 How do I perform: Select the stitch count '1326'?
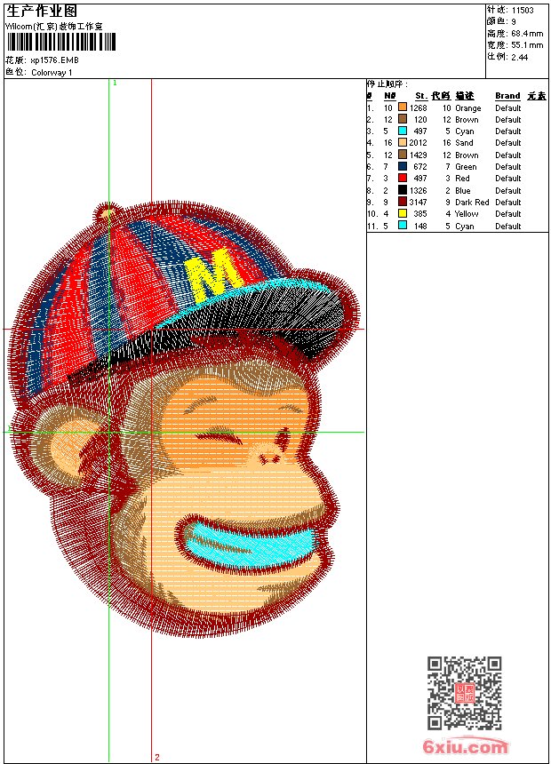click(x=418, y=190)
